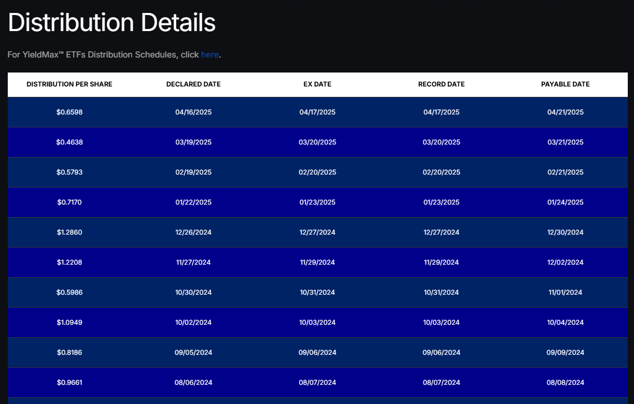Image resolution: width=634 pixels, height=404 pixels.
Task: Click ex date in the $0.7170 row
Action: 317,202
